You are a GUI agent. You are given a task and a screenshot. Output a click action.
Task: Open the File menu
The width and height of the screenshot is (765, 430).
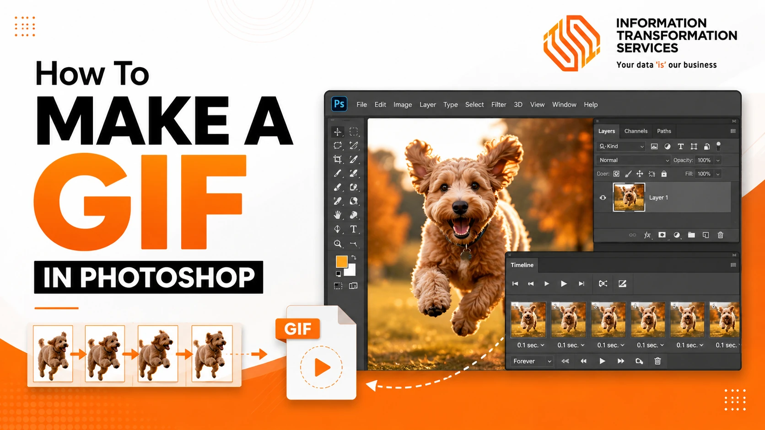(x=362, y=105)
